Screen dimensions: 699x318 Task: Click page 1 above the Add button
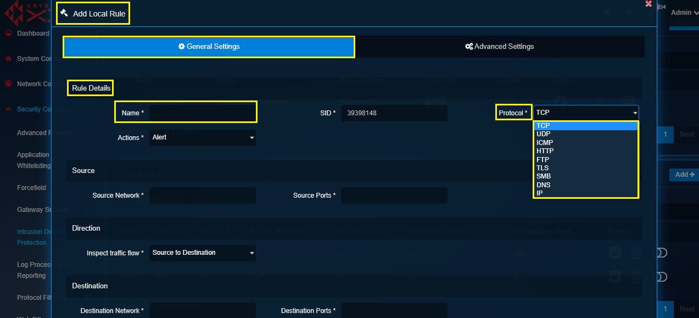pos(666,134)
